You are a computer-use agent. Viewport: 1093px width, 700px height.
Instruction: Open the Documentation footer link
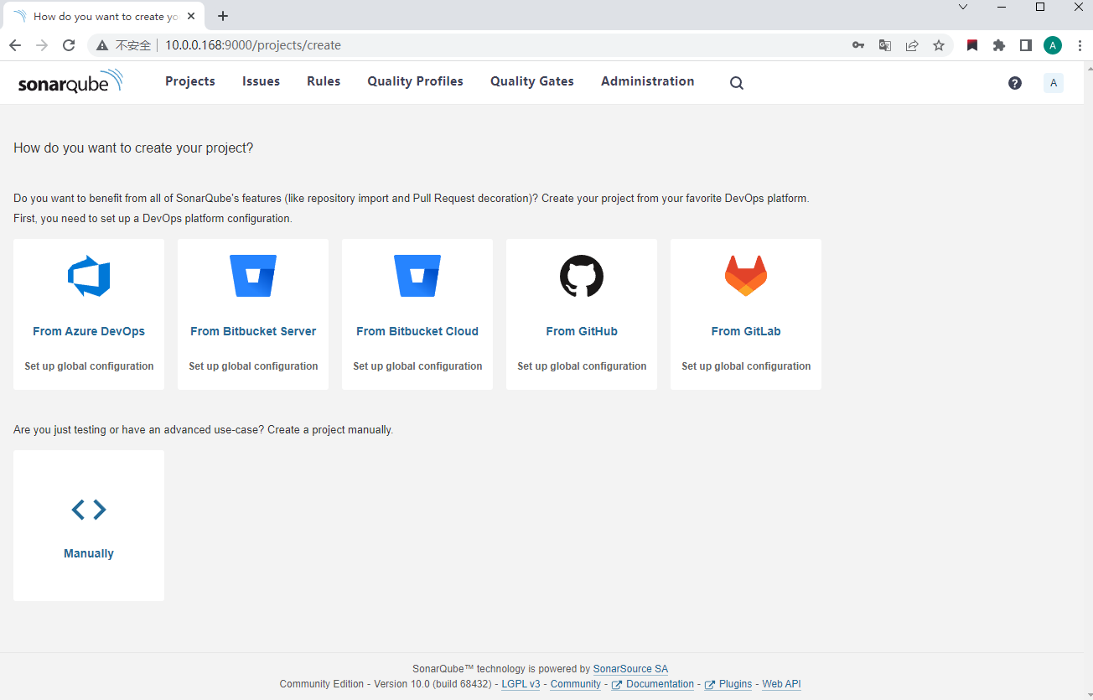[653, 684]
